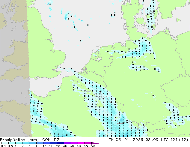Click the '15' legend scale value
Screen dimensions: 190x147
pos(44,146)
